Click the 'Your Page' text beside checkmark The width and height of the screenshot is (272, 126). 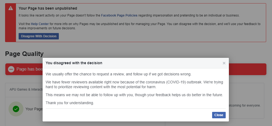point(34,109)
